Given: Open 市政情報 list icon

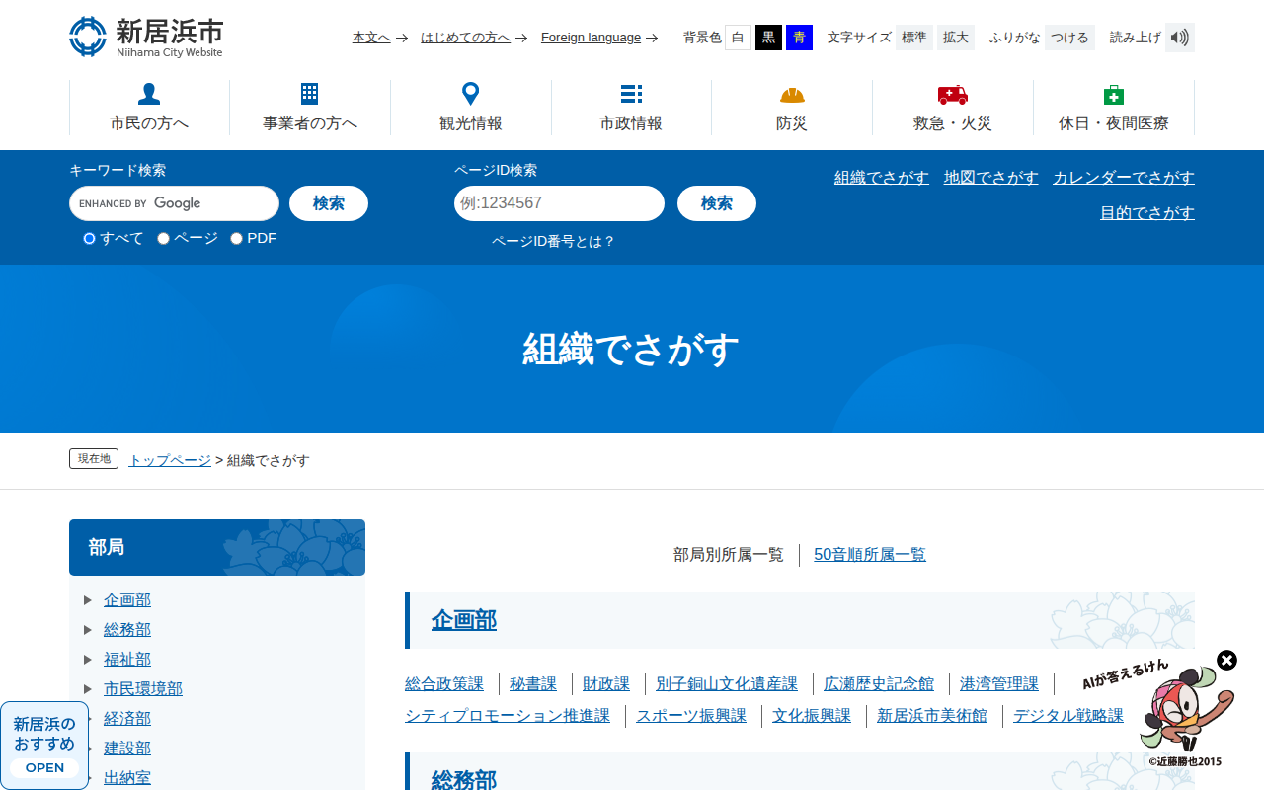Looking at the screenshot, I should click(631, 93).
